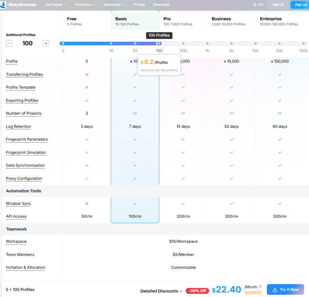Click the red X for Free Profile Template

[87, 87]
